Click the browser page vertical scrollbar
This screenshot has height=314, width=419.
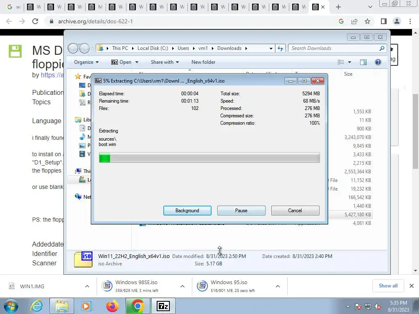coord(415,131)
